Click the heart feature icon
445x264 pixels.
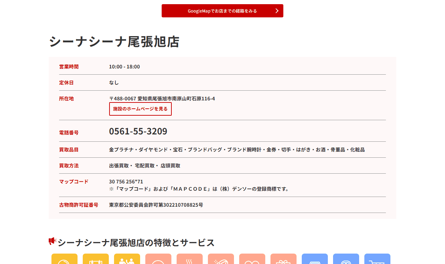coord(252,259)
